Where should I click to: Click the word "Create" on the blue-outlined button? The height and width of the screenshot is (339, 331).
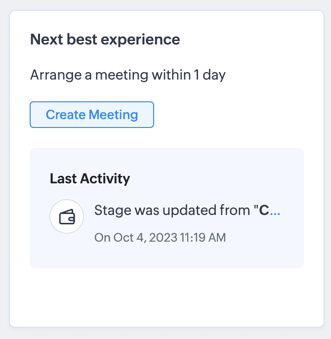66,115
